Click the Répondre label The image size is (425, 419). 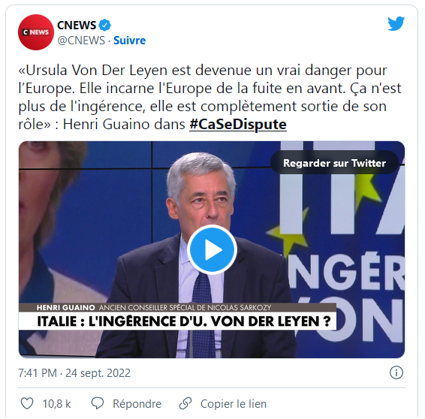tap(137, 404)
